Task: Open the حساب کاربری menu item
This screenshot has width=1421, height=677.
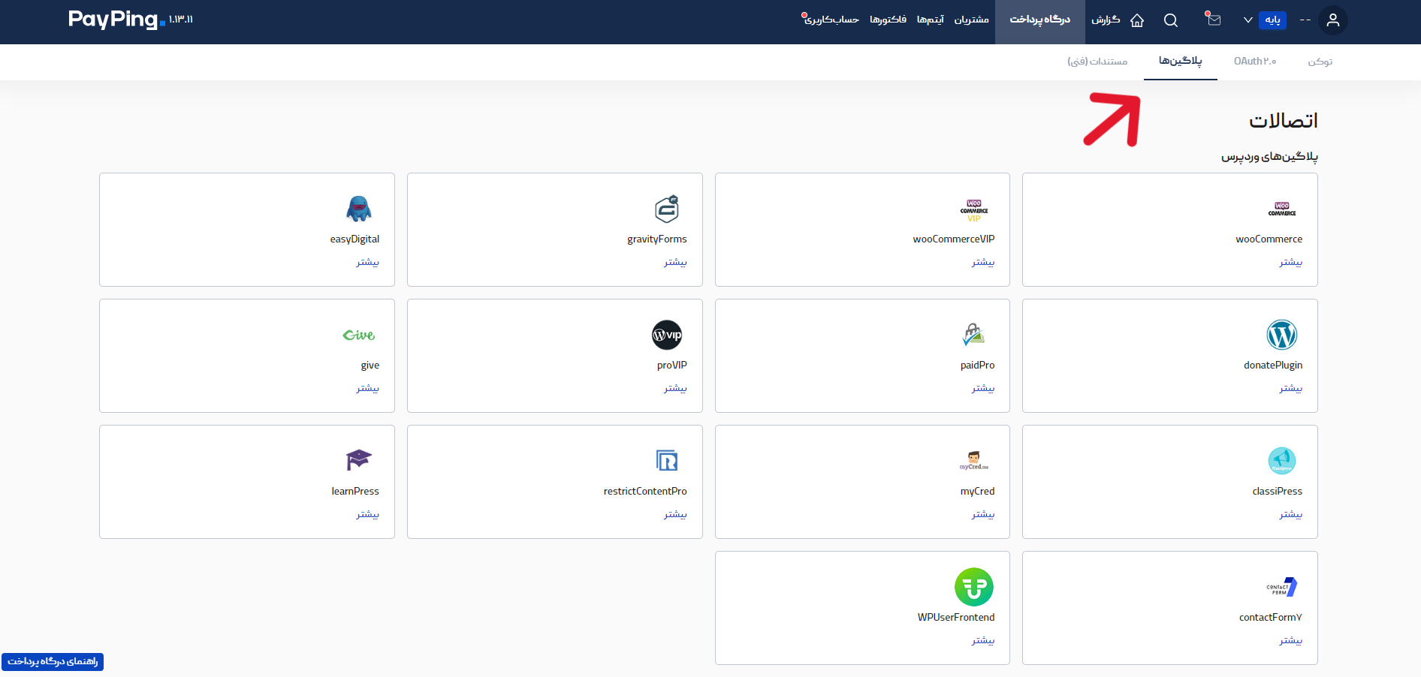Action: 831,20
